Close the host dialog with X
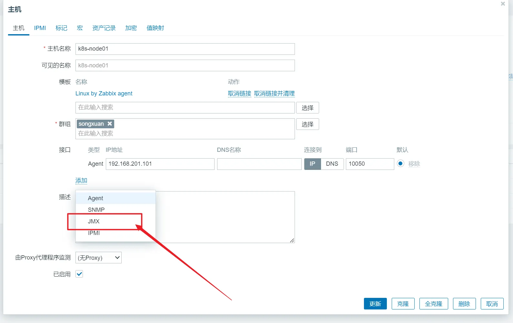 click(503, 4)
